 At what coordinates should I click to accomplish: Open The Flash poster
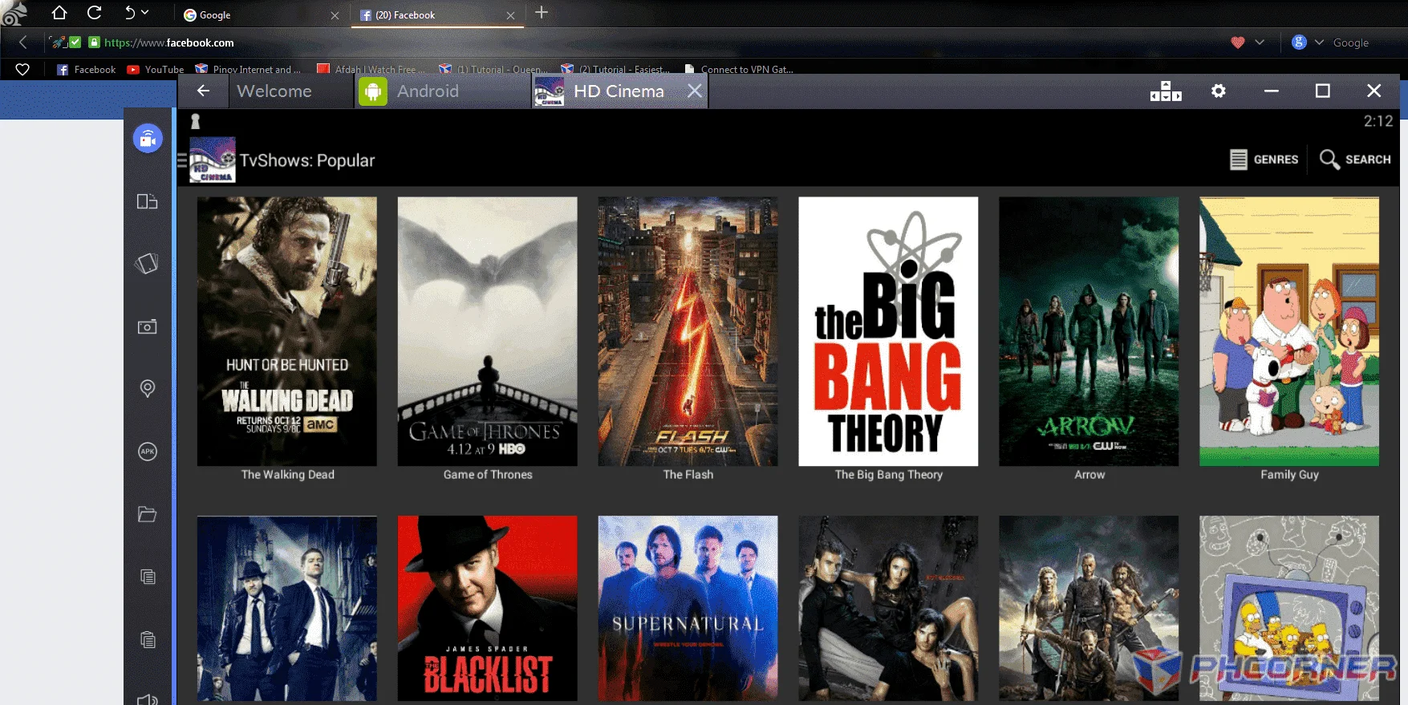[688, 331]
